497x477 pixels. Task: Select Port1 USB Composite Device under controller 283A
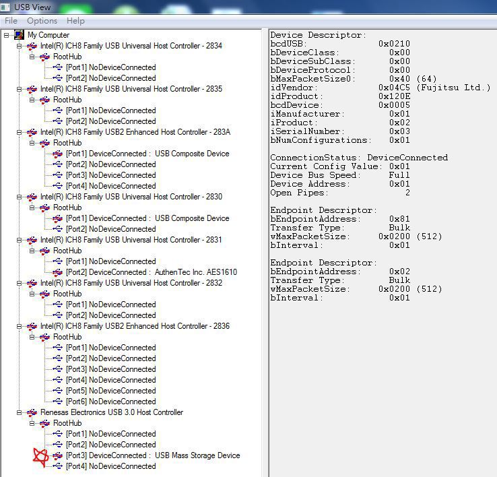click(147, 154)
